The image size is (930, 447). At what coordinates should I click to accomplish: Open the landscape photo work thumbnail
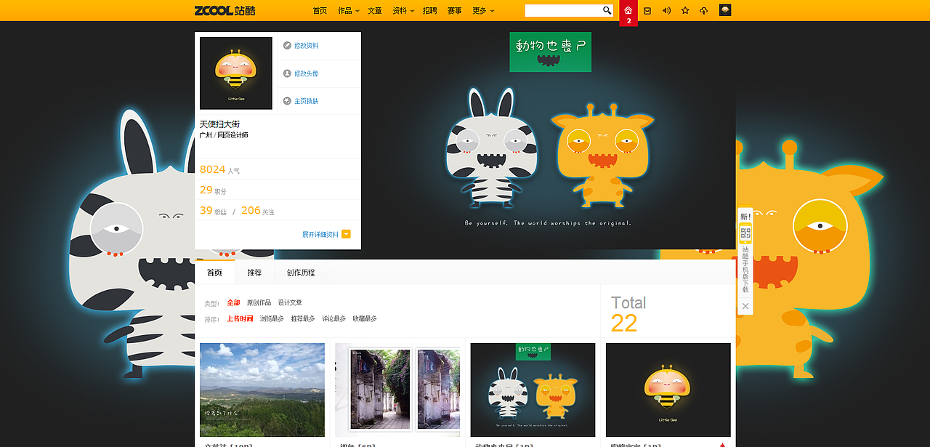click(262, 390)
